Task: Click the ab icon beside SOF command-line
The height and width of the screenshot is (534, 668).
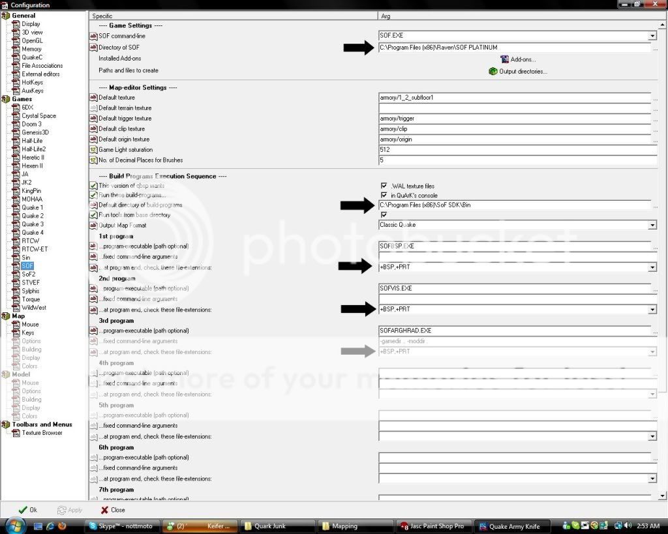Action: point(93,37)
